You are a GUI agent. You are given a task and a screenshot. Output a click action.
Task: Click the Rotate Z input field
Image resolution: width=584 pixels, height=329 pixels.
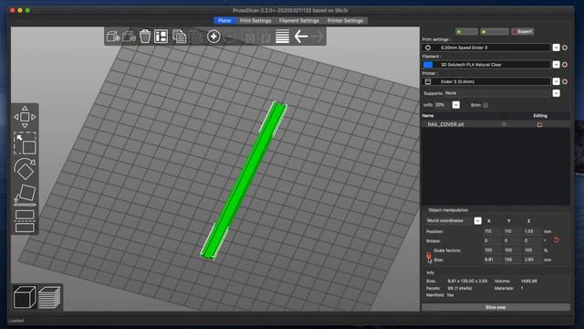(531, 240)
